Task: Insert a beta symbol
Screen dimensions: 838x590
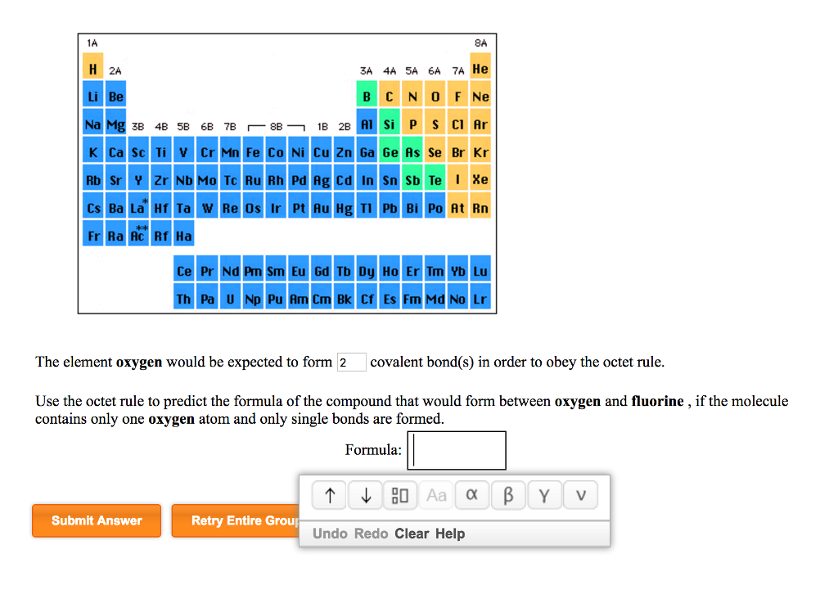Action: (x=508, y=495)
